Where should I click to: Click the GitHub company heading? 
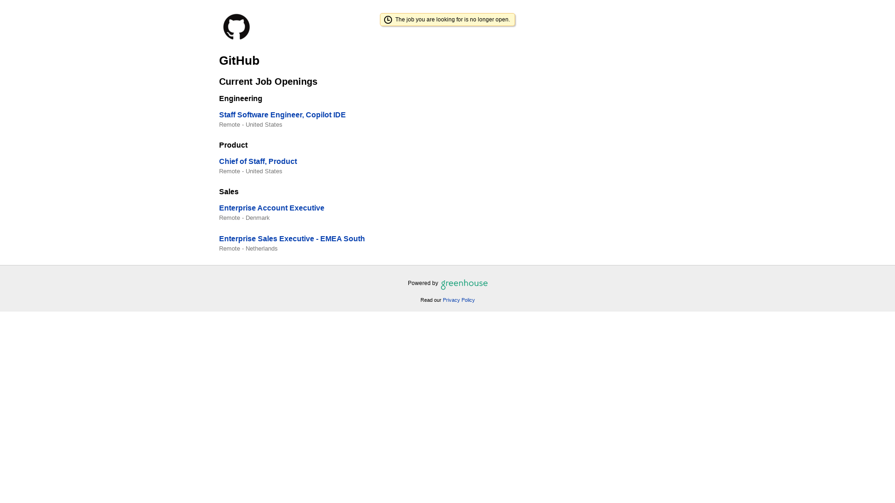(239, 61)
